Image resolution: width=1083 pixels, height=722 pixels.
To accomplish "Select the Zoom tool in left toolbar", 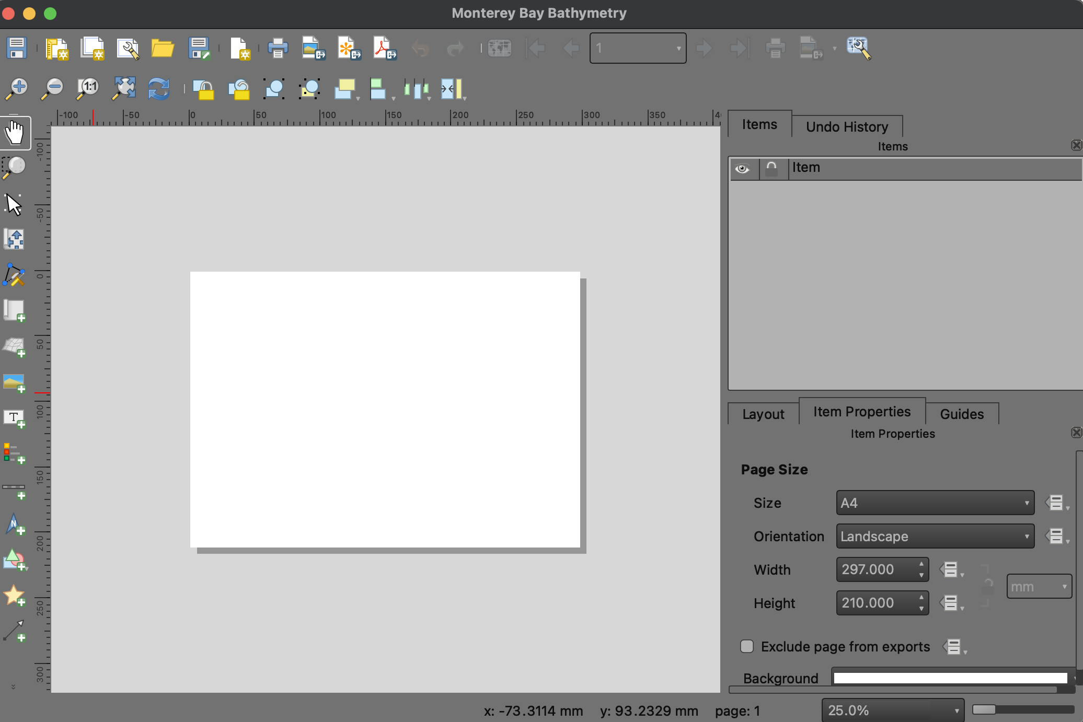I will (14, 168).
